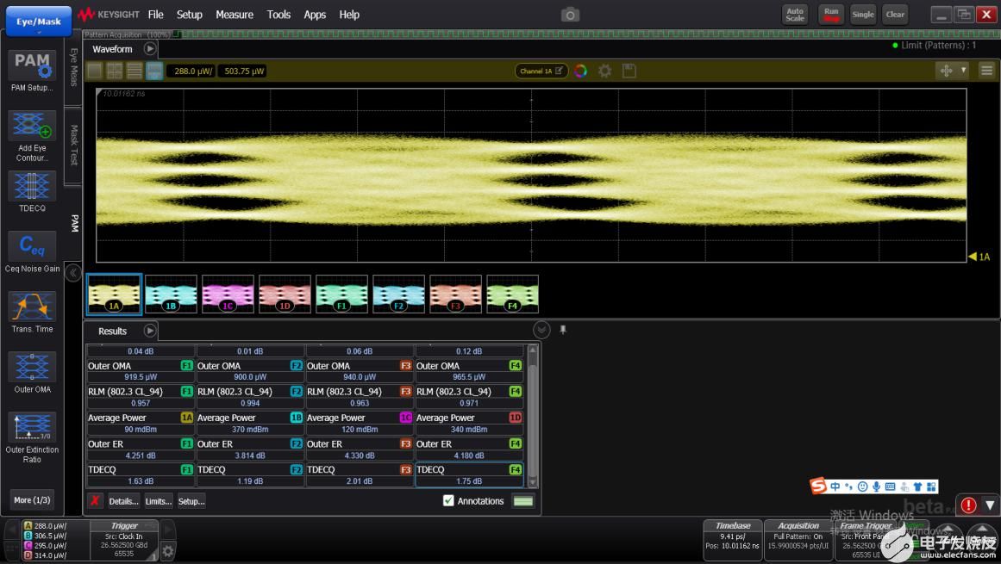The height and width of the screenshot is (564, 1001).
Task: Select the F3 waveform thumbnail
Action: (455, 294)
